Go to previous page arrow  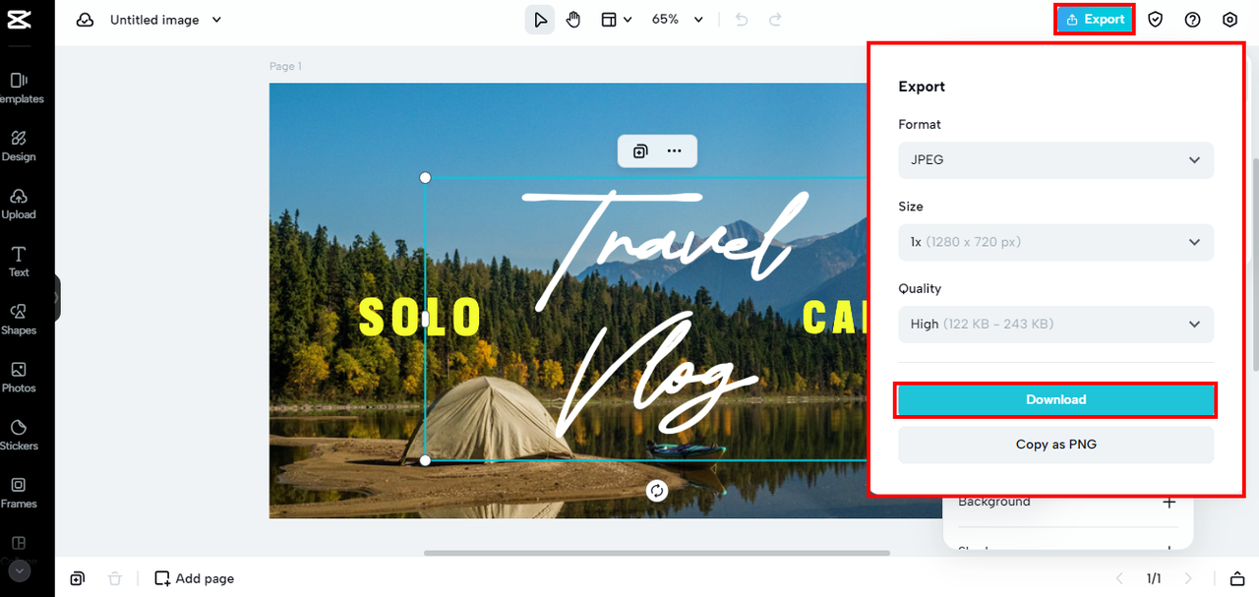pyautogui.click(x=1118, y=578)
